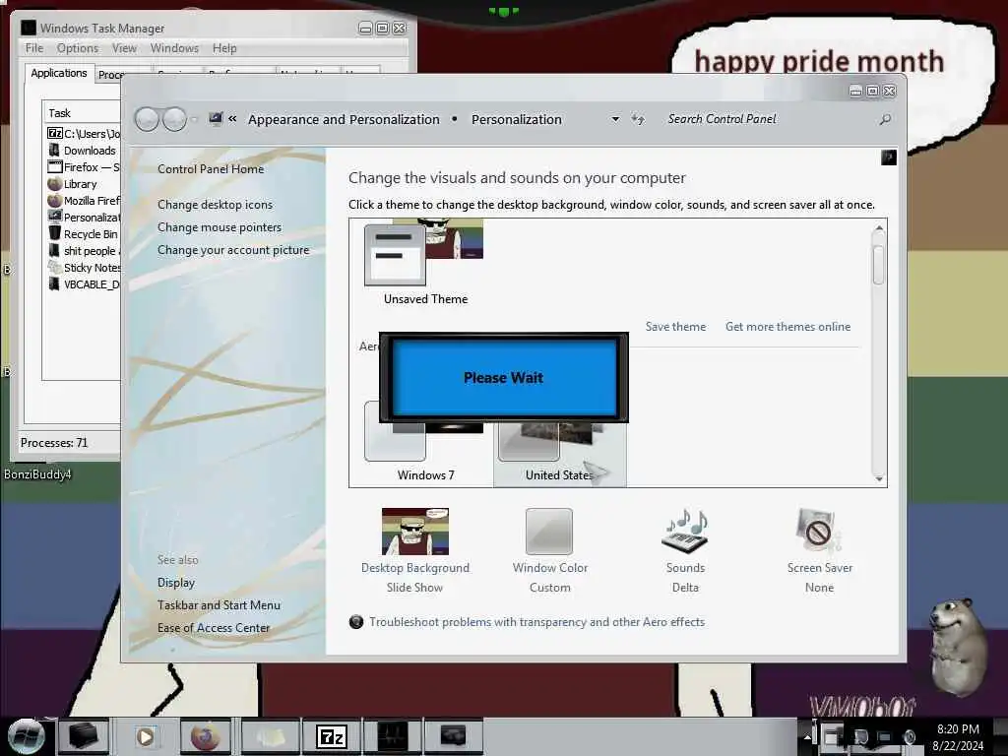Click the Save theme link
The width and height of the screenshot is (1008, 756).
click(675, 327)
